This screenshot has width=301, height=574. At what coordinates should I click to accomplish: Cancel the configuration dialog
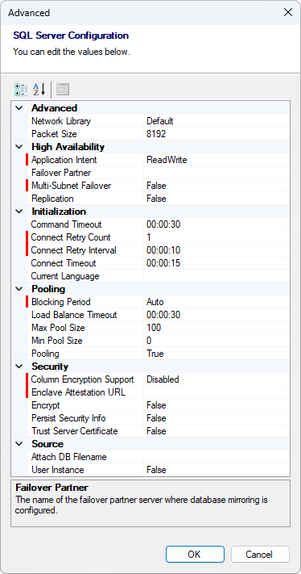(260, 555)
